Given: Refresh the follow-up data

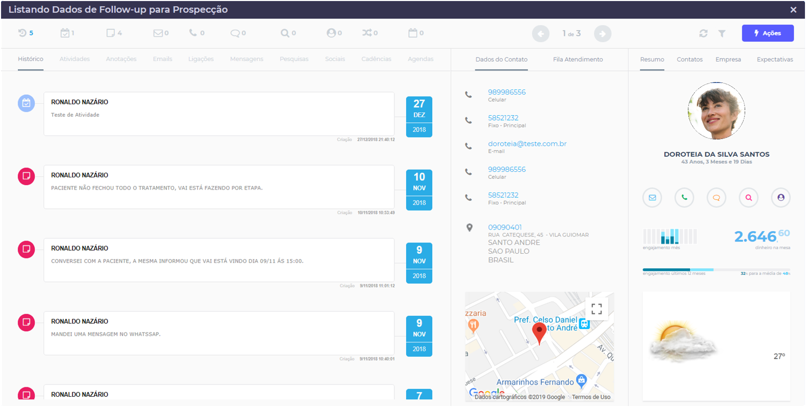Looking at the screenshot, I should (704, 33).
